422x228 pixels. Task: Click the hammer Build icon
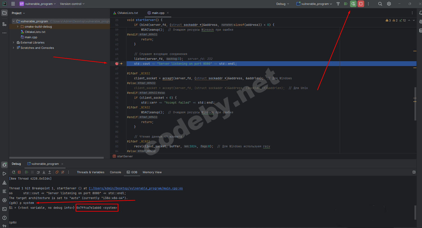pos(338,4)
